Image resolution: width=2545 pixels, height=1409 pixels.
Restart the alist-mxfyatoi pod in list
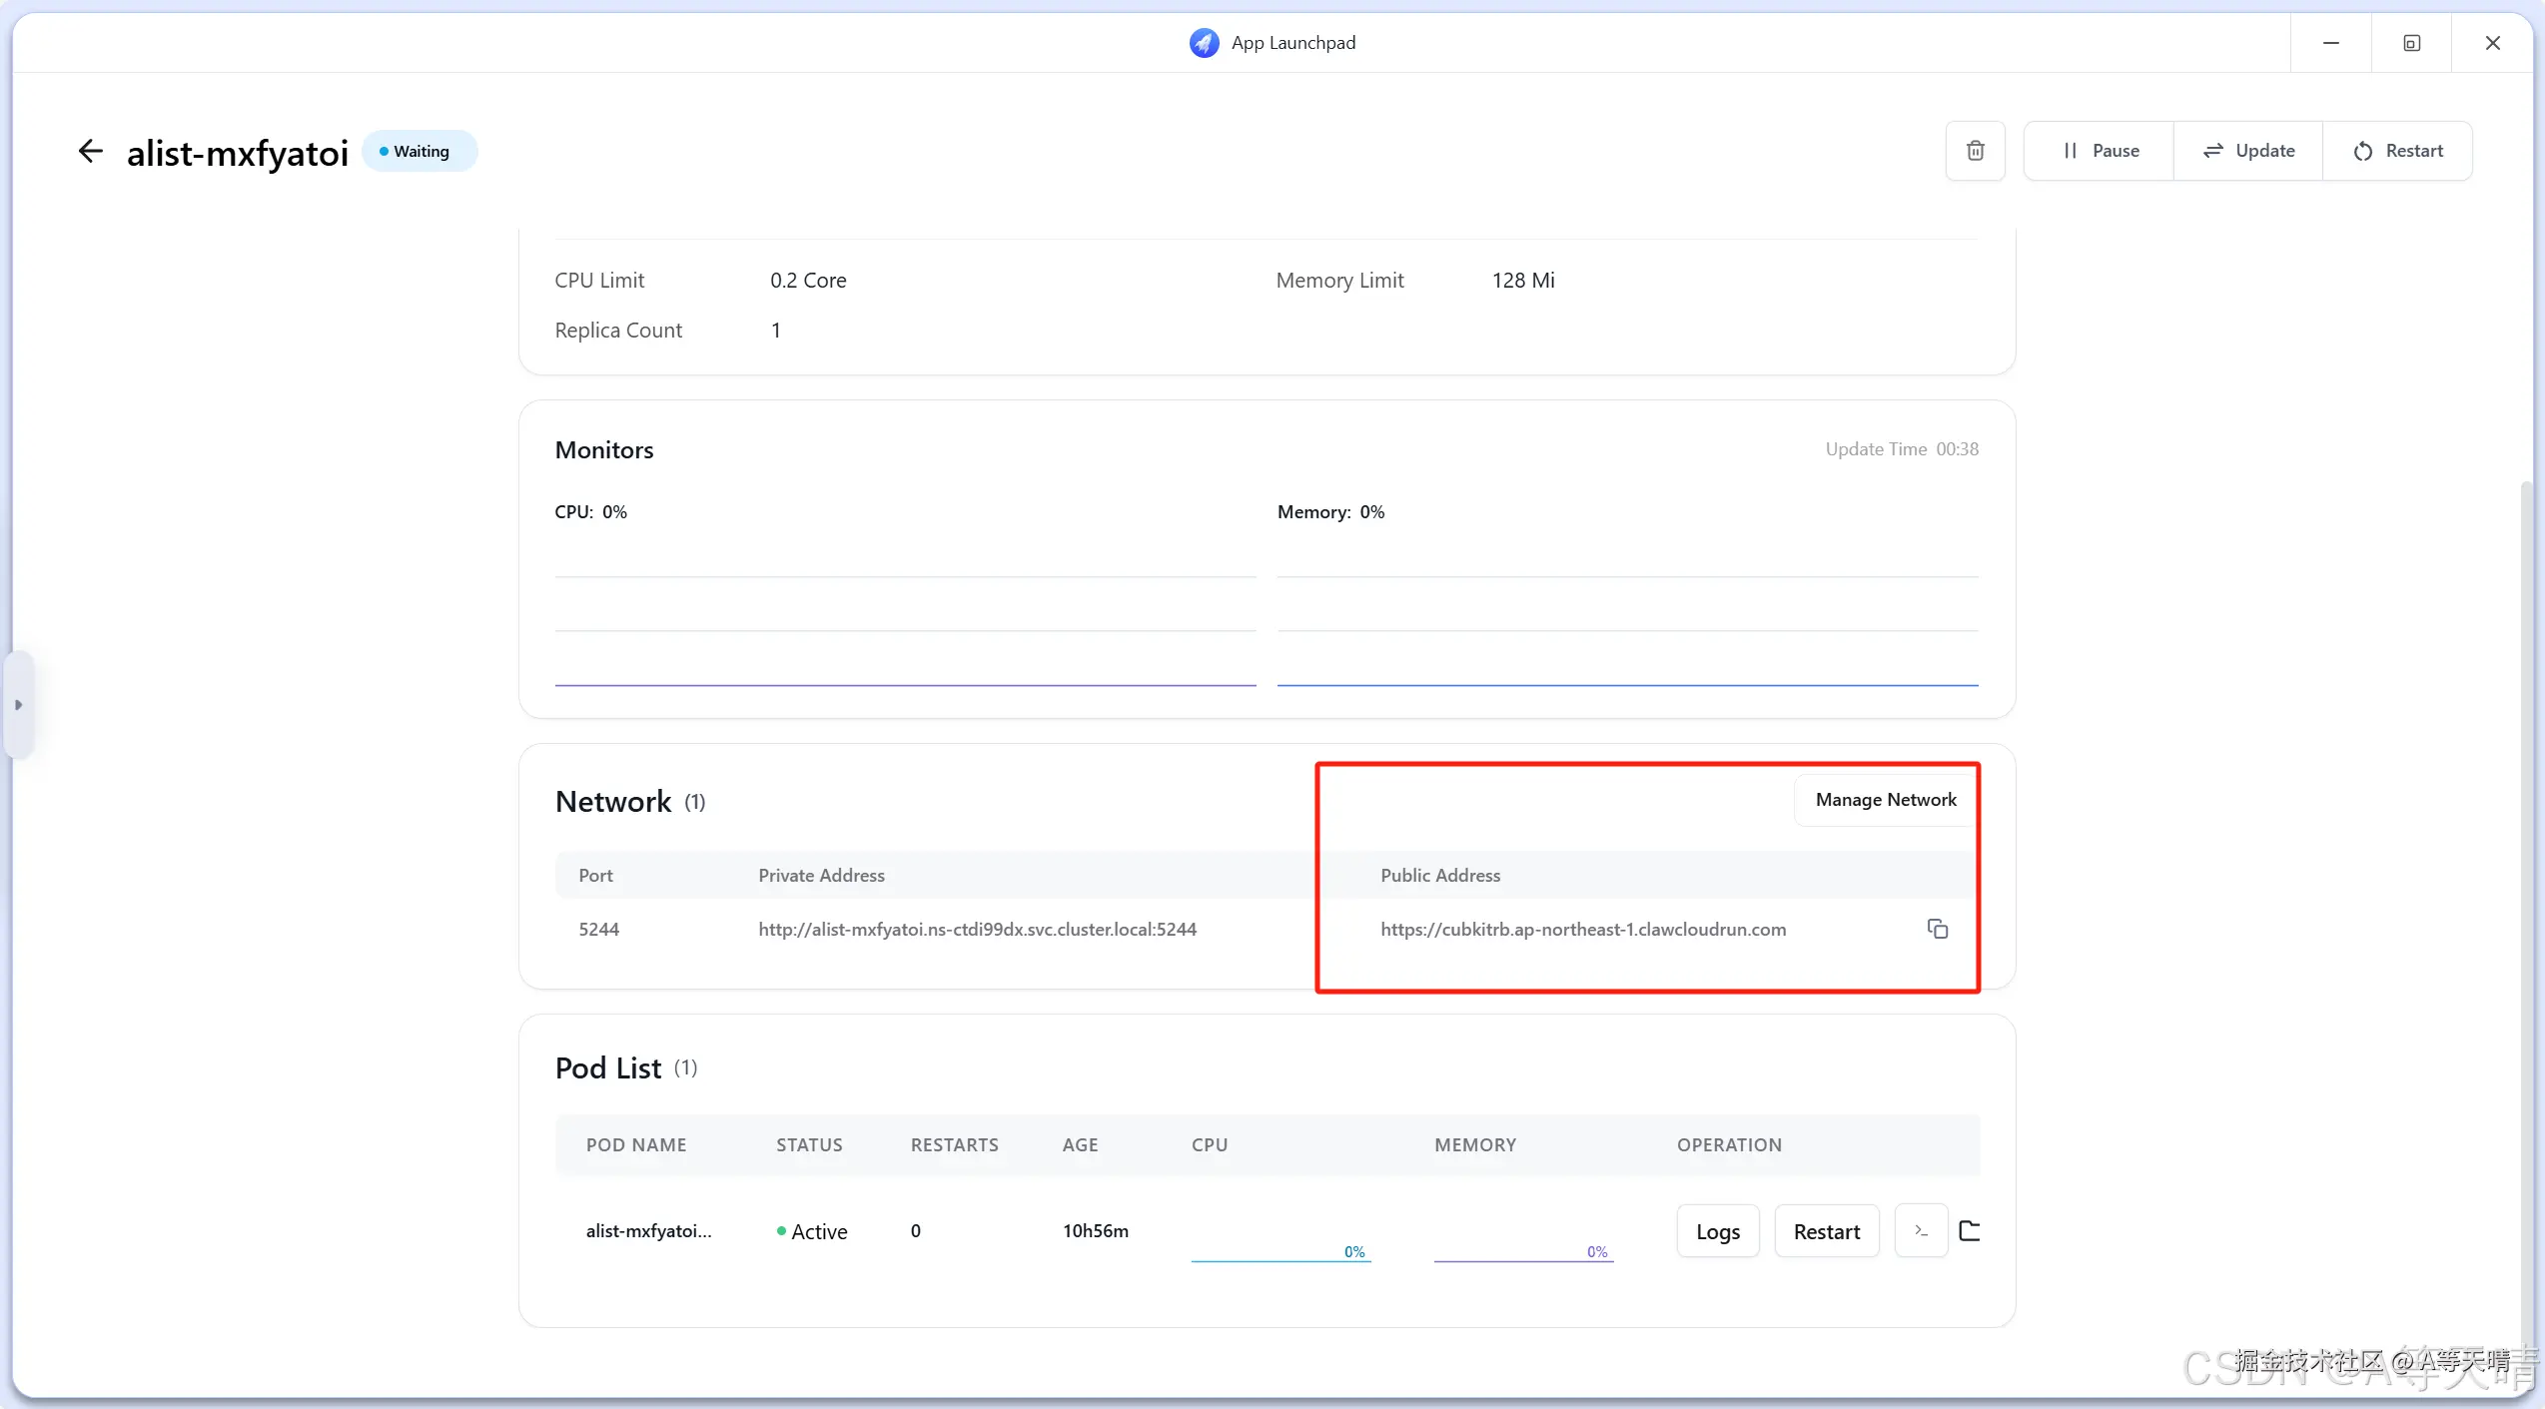1826,1231
